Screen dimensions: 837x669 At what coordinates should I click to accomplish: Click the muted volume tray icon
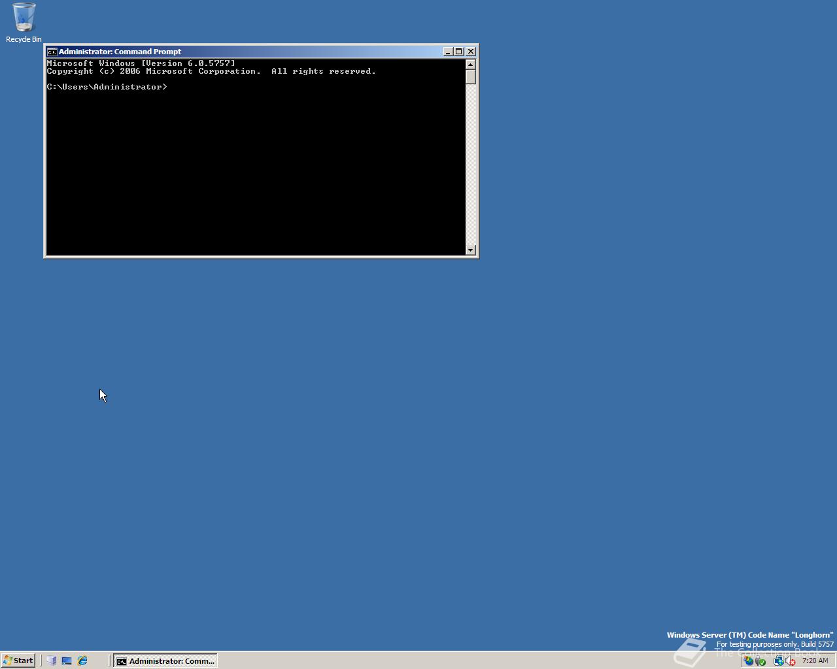coord(790,661)
